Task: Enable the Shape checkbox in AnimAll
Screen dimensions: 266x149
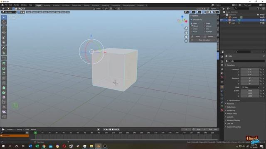Action: point(204,23)
